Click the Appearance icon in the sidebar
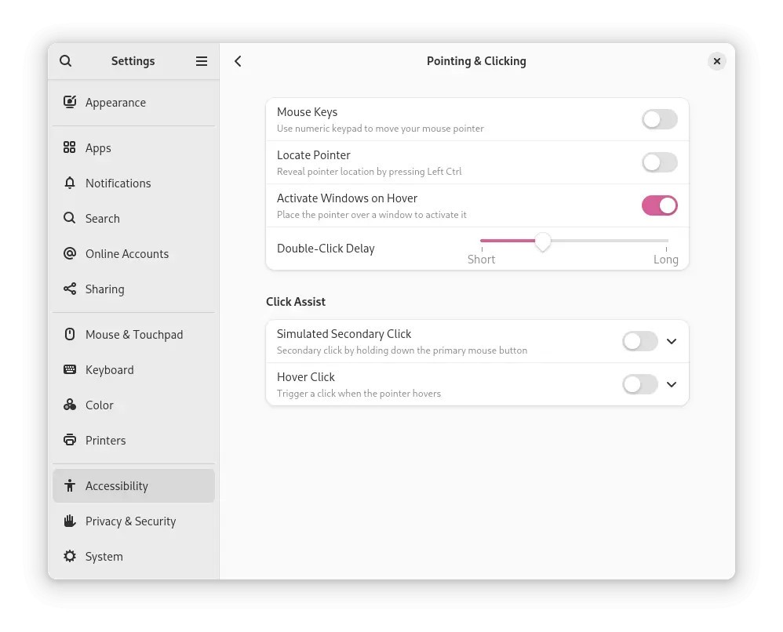This screenshot has width=783, height=632. tap(70, 103)
